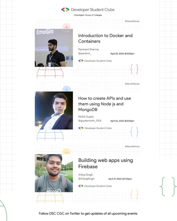Click the 'Follow DSC CGC on Twitter' footer text

point(88,214)
